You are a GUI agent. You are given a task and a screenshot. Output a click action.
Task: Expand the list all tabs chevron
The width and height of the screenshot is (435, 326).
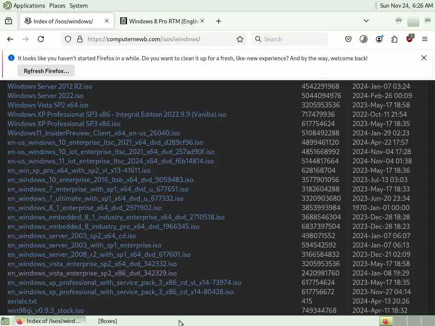click(366, 21)
